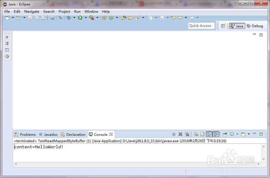Expand the New Java Class dropdown arrow
Image resolution: width=270 pixels, height=178 pixels.
(x=117, y=18)
